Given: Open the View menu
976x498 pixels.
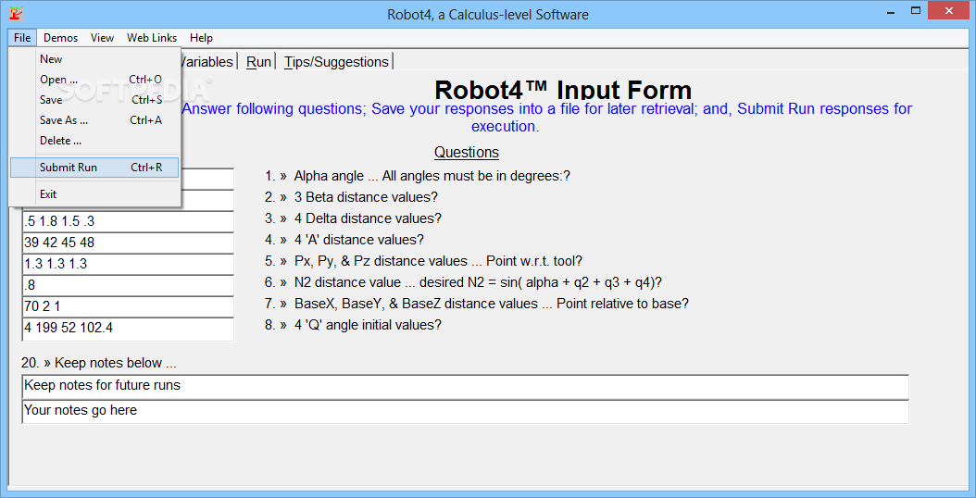Looking at the screenshot, I should 102,38.
